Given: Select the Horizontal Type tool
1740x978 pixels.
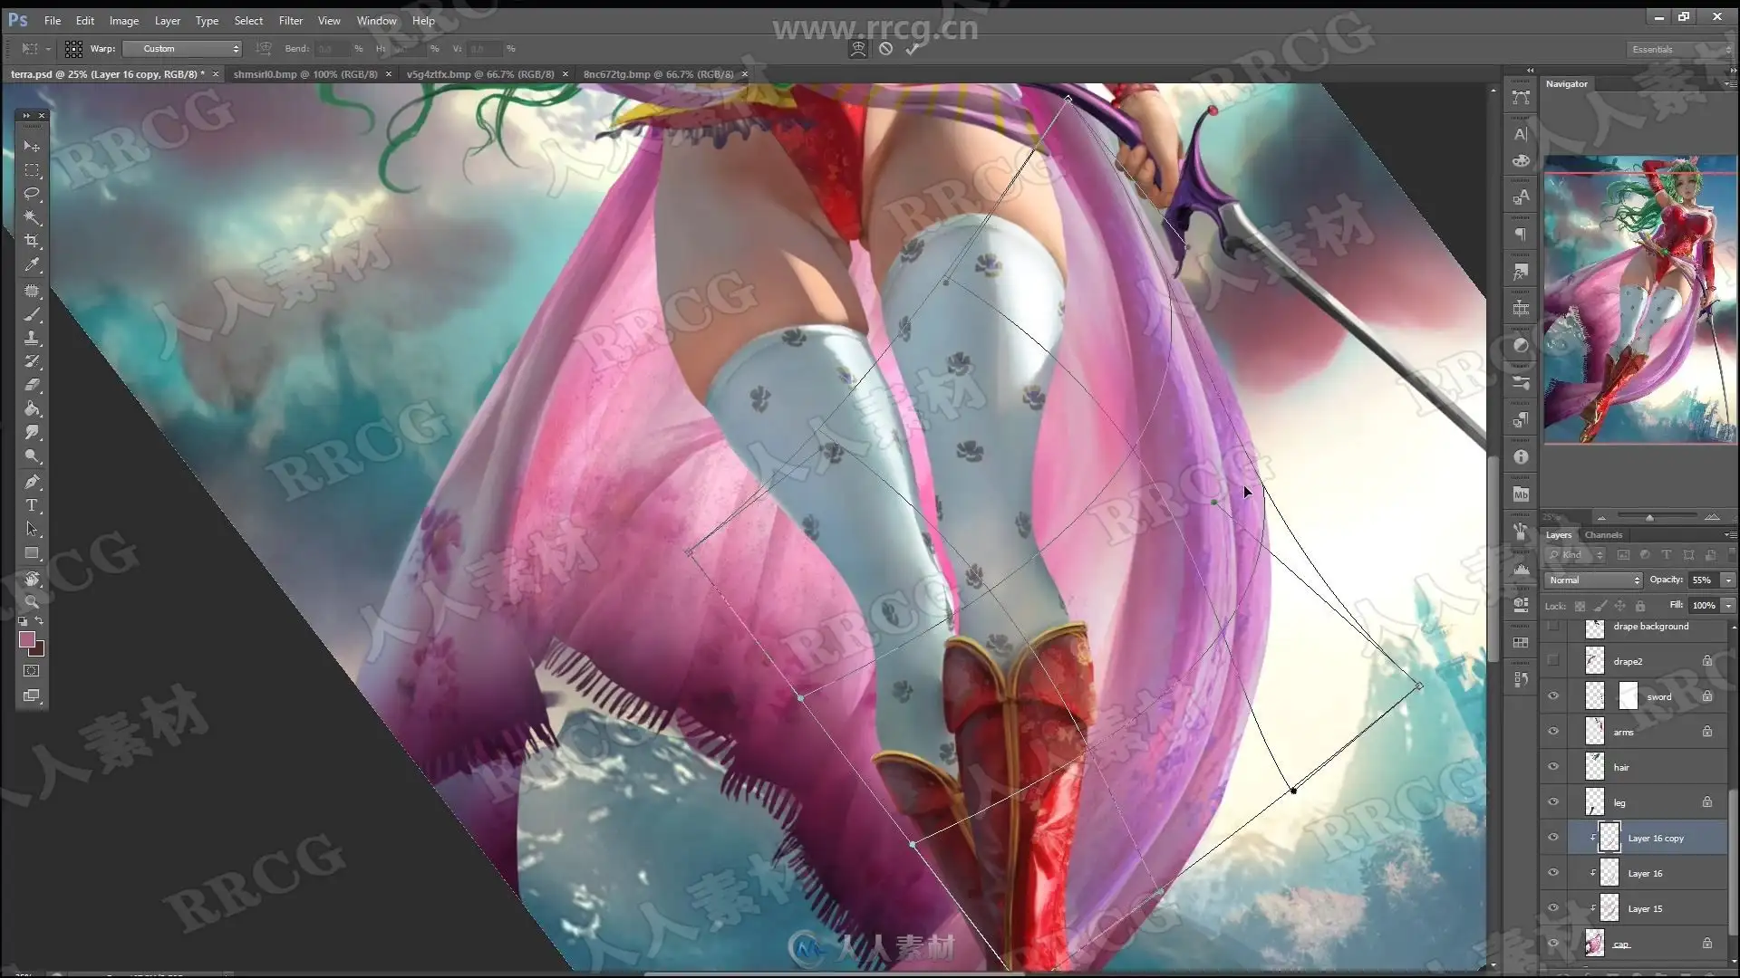Looking at the screenshot, I should click(32, 505).
